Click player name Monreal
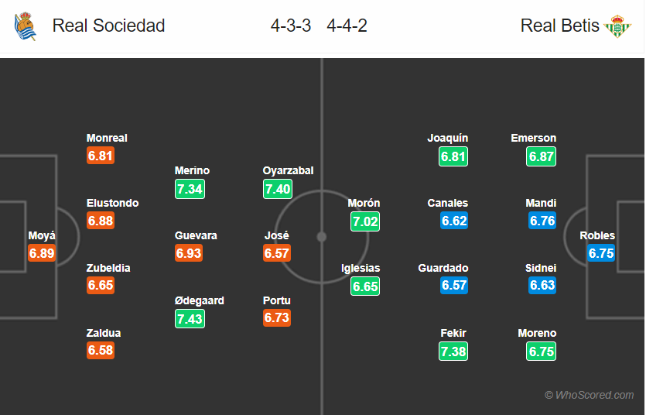Viewport: 646px width, 415px height. click(x=107, y=138)
